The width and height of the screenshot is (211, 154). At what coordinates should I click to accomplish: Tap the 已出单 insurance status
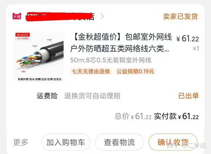[x=188, y=96]
